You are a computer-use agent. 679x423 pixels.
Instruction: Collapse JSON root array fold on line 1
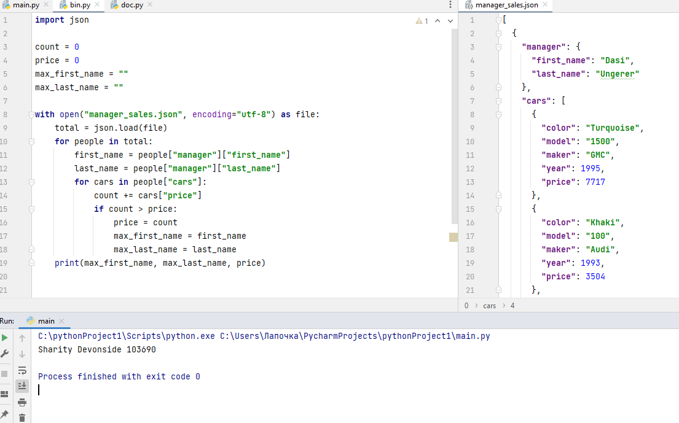[498, 20]
